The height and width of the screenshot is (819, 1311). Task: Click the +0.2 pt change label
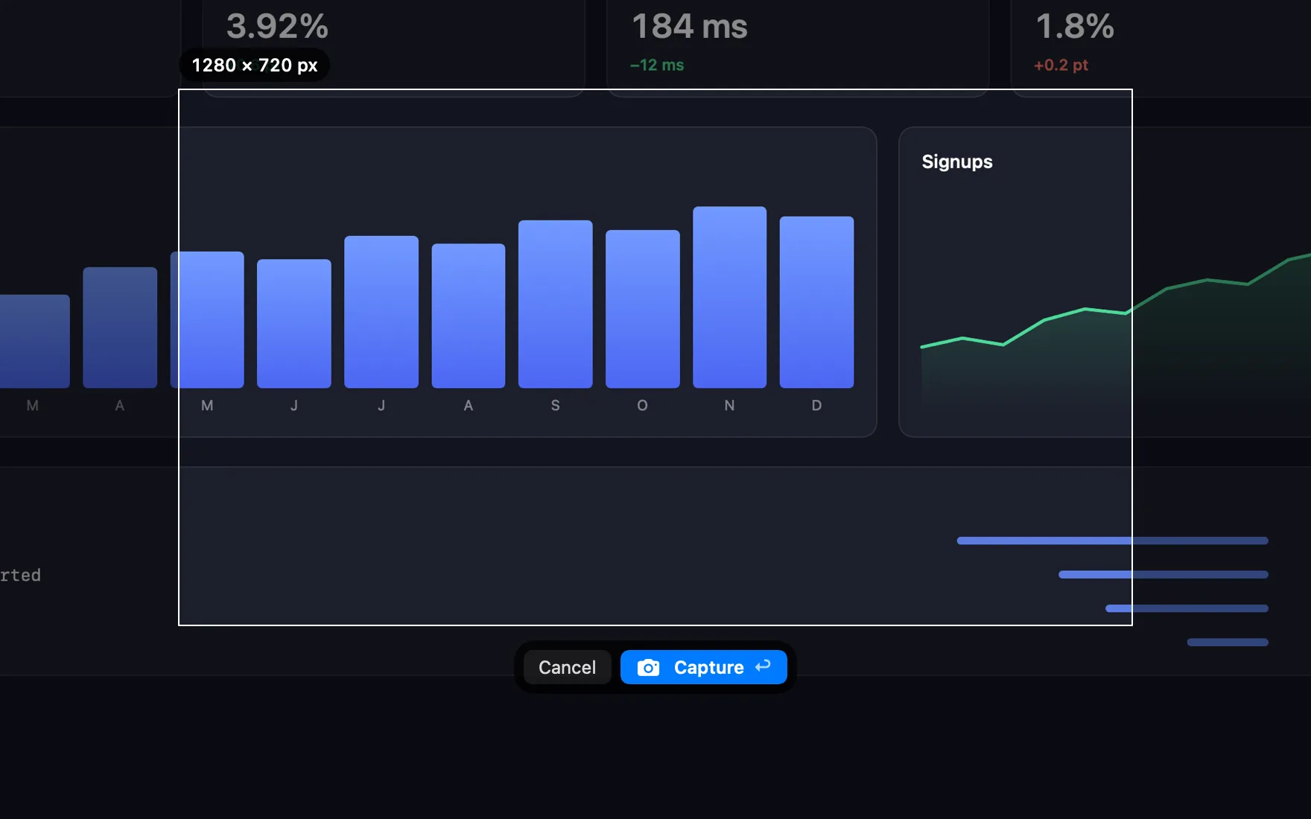(1061, 65)
